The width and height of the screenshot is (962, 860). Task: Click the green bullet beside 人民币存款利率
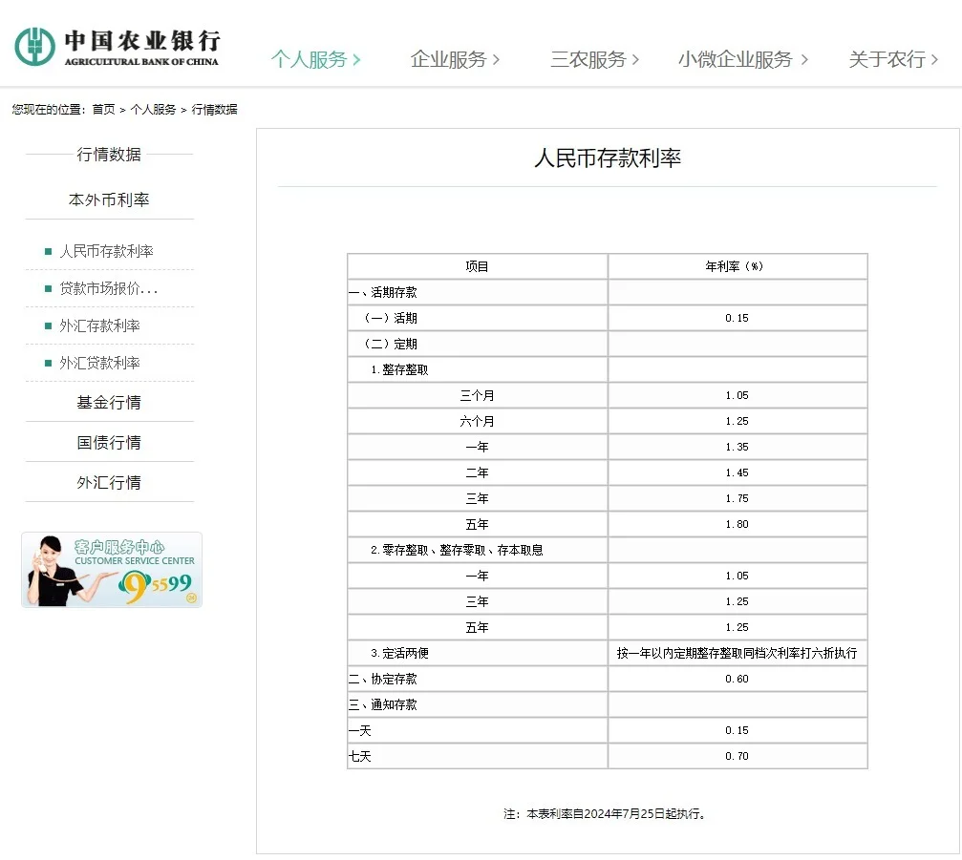[x=49, y=252]
